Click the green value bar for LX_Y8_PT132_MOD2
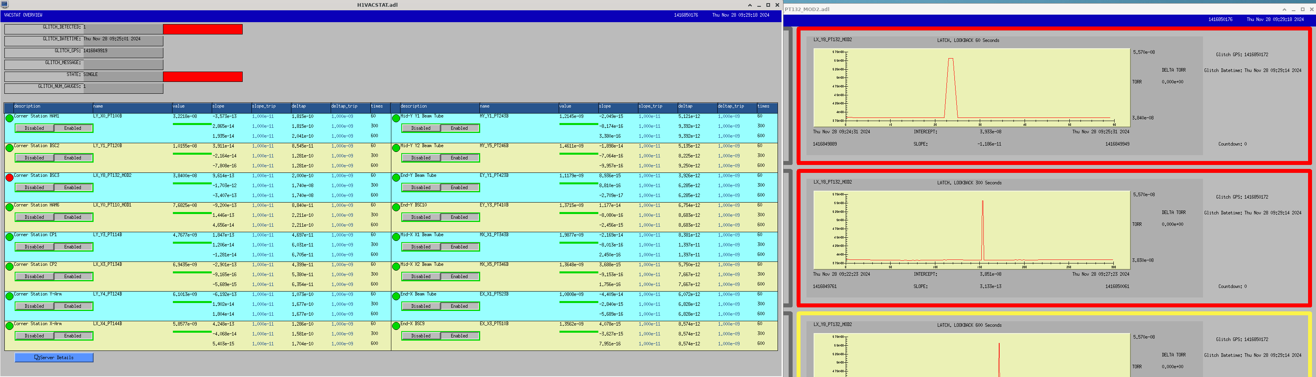This screenshot has width=1316, height=377. click(192, 184)
